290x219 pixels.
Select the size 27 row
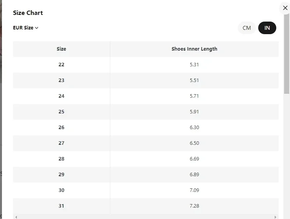coord(61,143)
